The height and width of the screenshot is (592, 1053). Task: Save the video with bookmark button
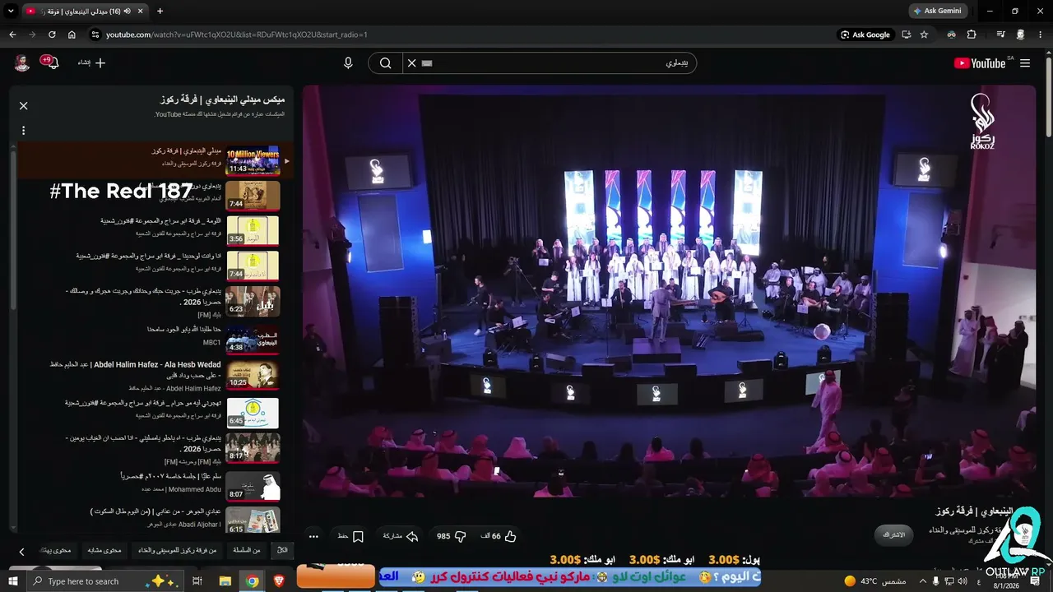pos(350,536)
